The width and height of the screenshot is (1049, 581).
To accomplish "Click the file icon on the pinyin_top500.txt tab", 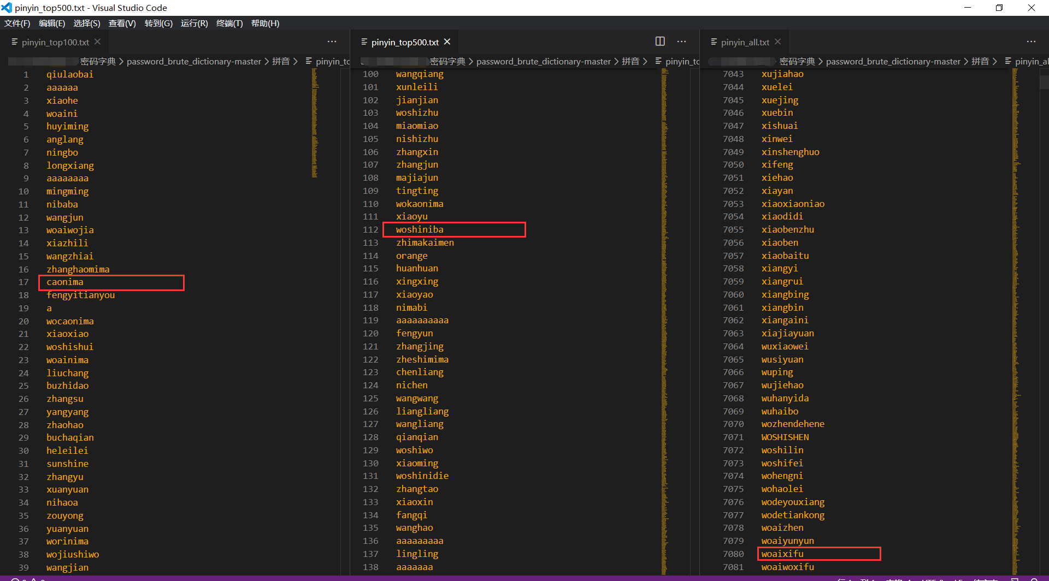I will pos(364,42).
